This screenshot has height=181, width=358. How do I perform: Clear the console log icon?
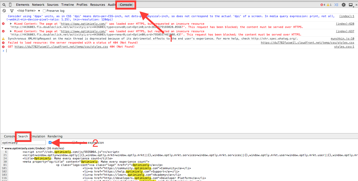(4, 11)
